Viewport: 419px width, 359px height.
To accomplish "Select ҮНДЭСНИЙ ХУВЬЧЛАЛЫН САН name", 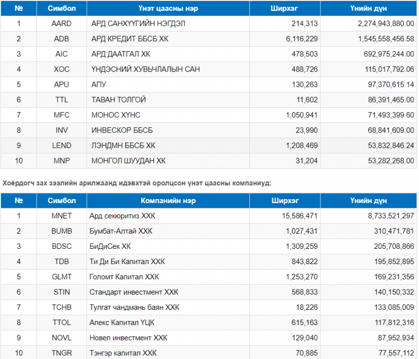I will (146, 69).
